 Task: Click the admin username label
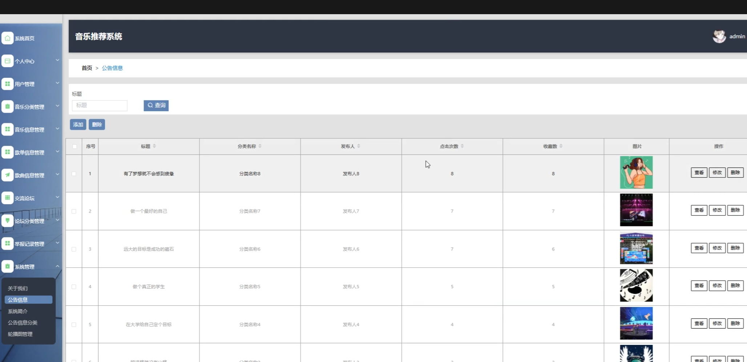point(737,36)
